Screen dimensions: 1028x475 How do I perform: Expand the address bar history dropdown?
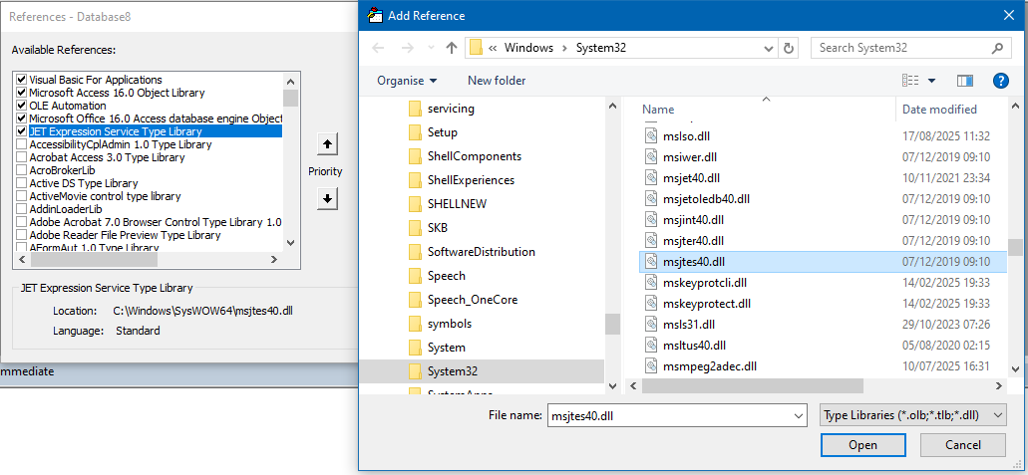pyautogui.click(x=769, y=48)
